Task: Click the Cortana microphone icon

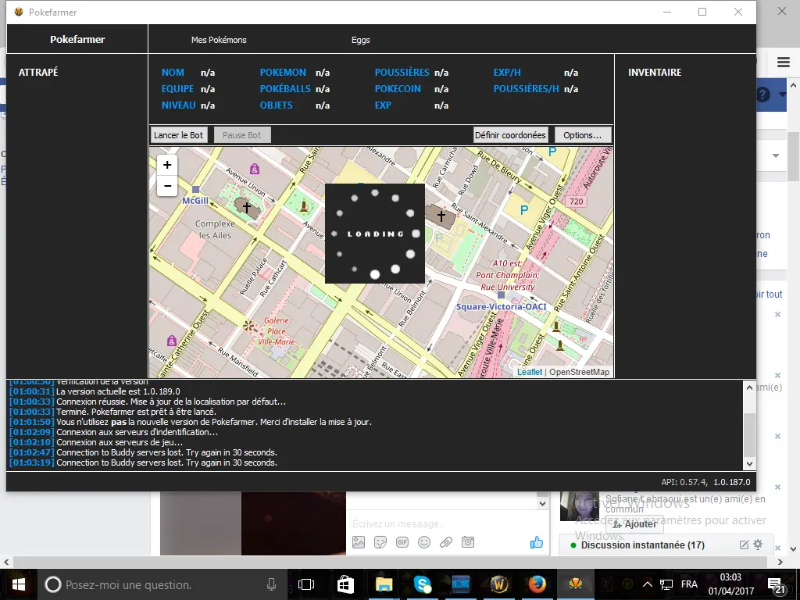Action: pos(271,584)
